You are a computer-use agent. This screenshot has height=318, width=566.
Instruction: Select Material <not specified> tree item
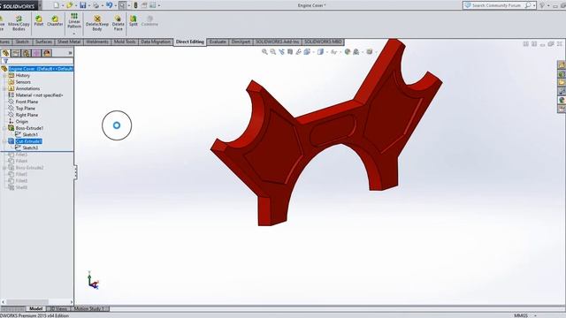pos(39,95)
